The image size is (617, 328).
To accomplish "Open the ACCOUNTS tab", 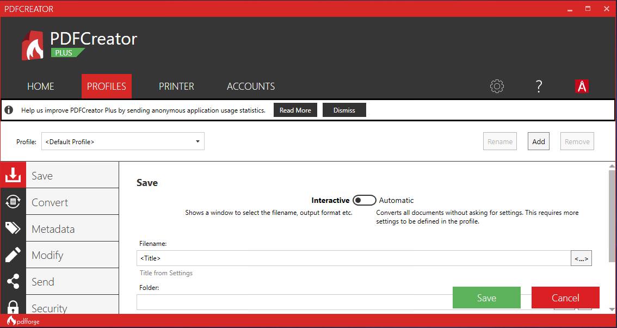I will coord(251,86).
